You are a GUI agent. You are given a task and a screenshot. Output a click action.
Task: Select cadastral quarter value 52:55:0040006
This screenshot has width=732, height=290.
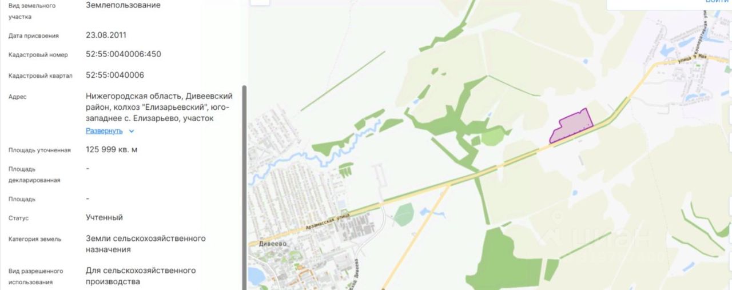coord(115,75)
